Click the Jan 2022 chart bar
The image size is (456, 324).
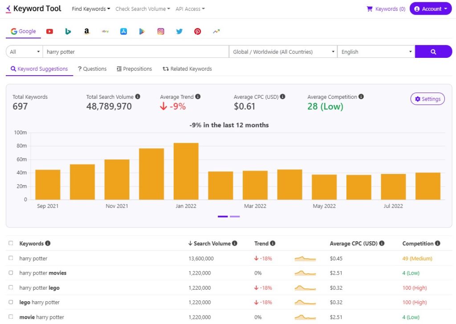(x=186, y=171)
